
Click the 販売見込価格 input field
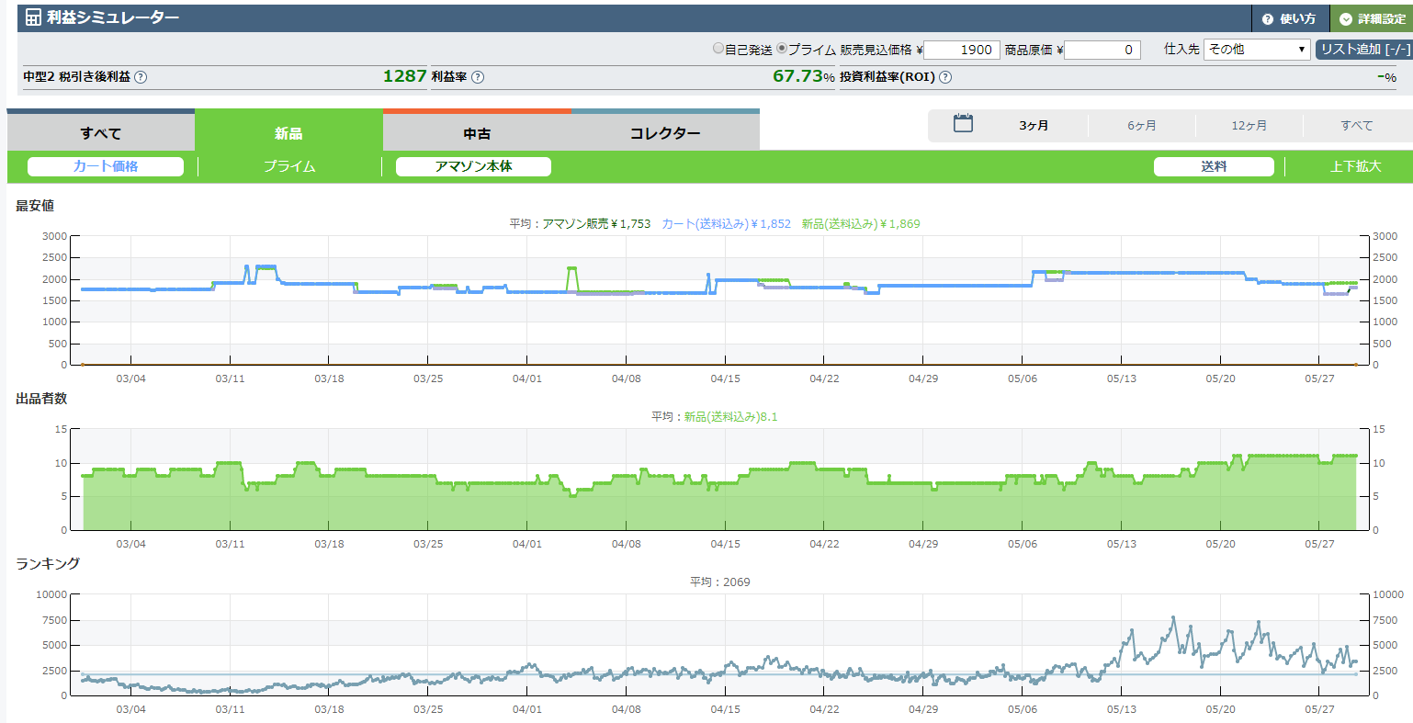click(x=961, y=50)
